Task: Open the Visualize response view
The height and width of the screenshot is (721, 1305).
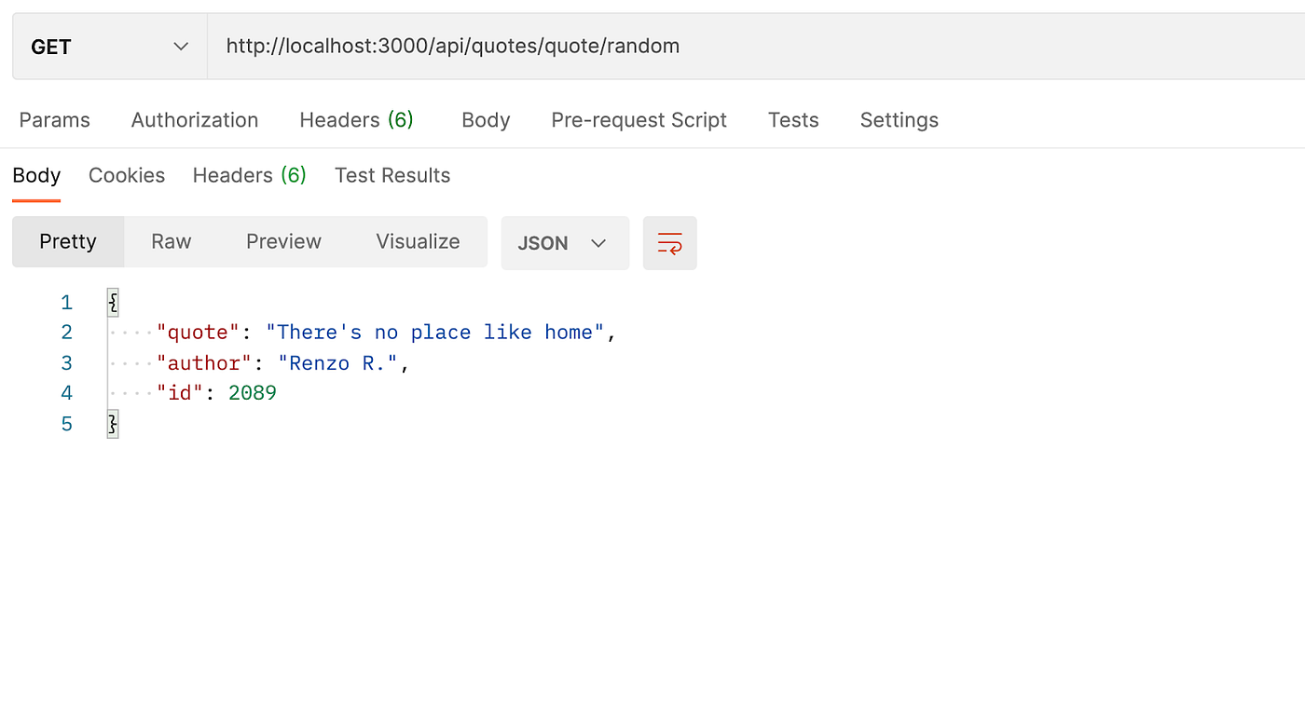Action: coord(418,241)
